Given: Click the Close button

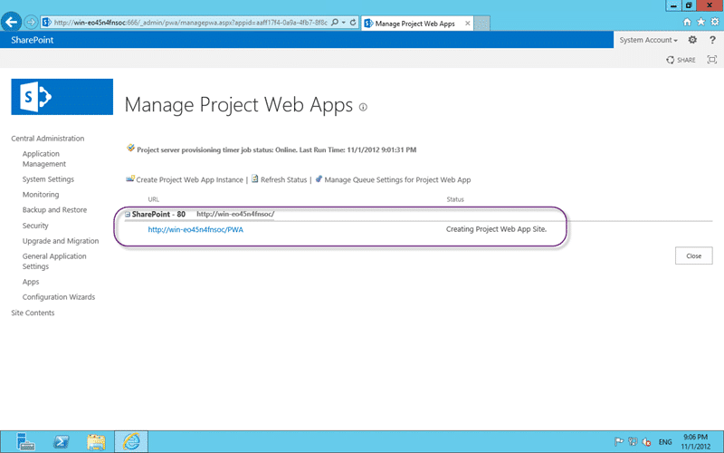Looking at the screenshot, I should click(x=693, y=255).
